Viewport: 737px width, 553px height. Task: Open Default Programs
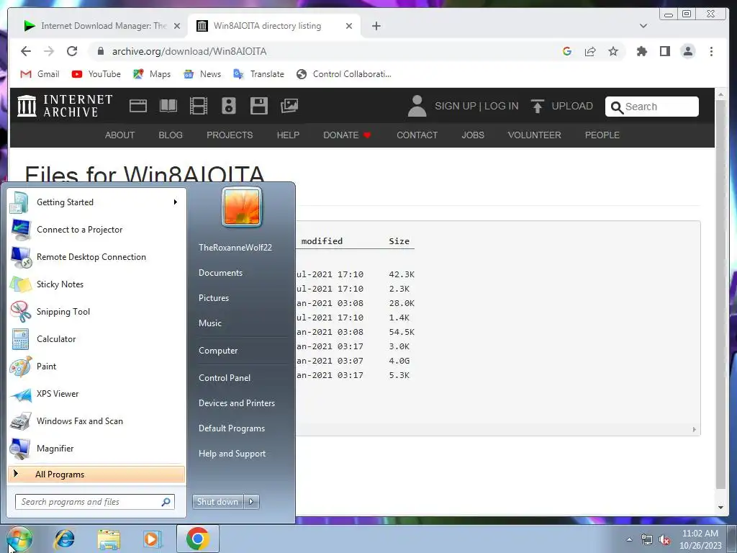(x=231, y=428)
